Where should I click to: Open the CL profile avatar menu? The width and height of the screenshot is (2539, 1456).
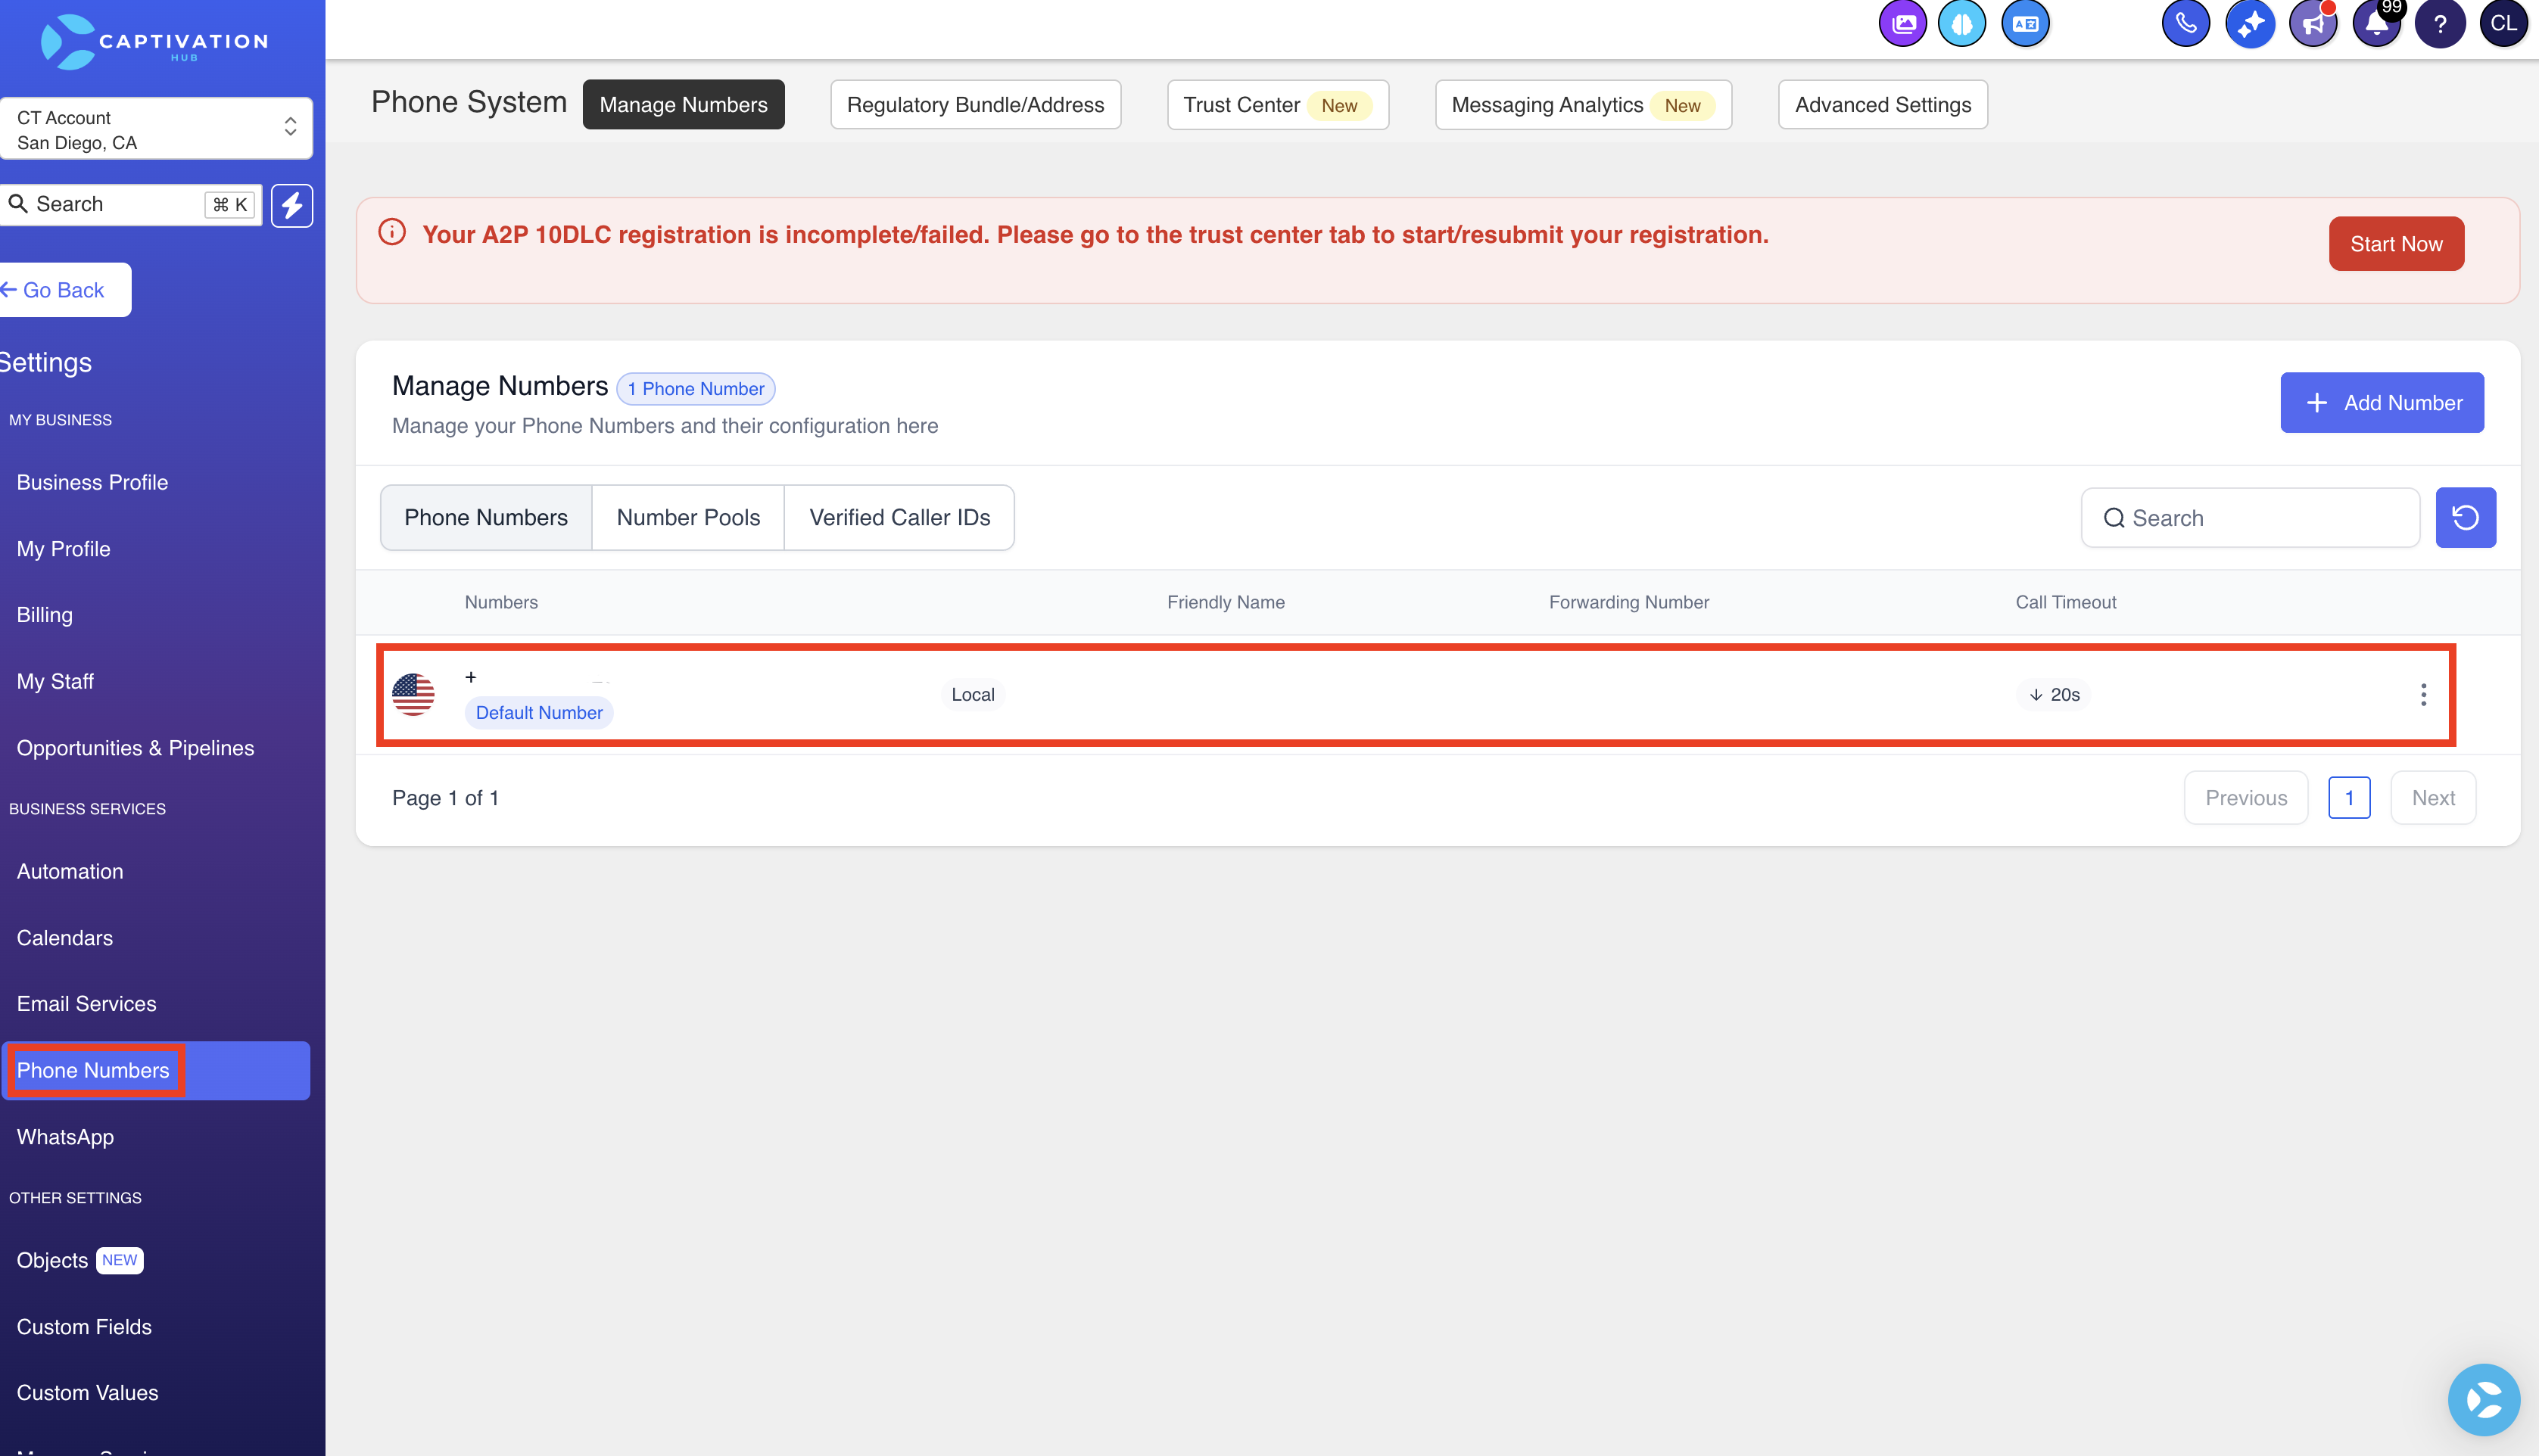coord(2504,23)
